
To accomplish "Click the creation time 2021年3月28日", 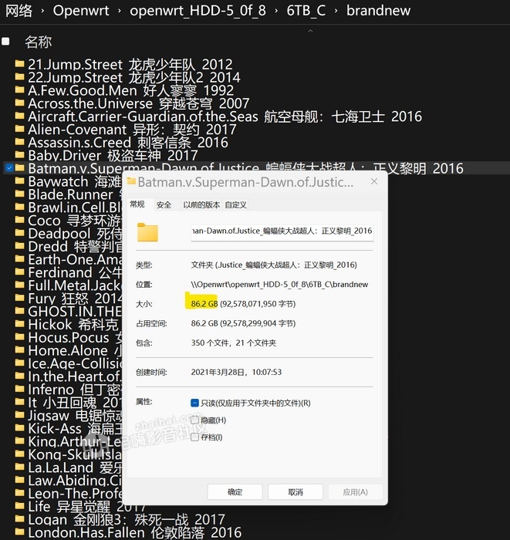I will click(236, 372).
